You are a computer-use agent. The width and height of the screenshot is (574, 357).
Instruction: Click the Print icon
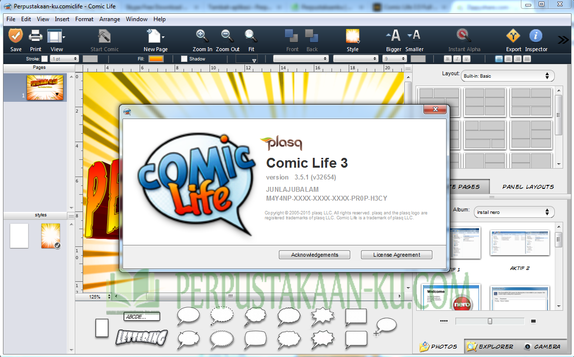click(x=35, y=36)
